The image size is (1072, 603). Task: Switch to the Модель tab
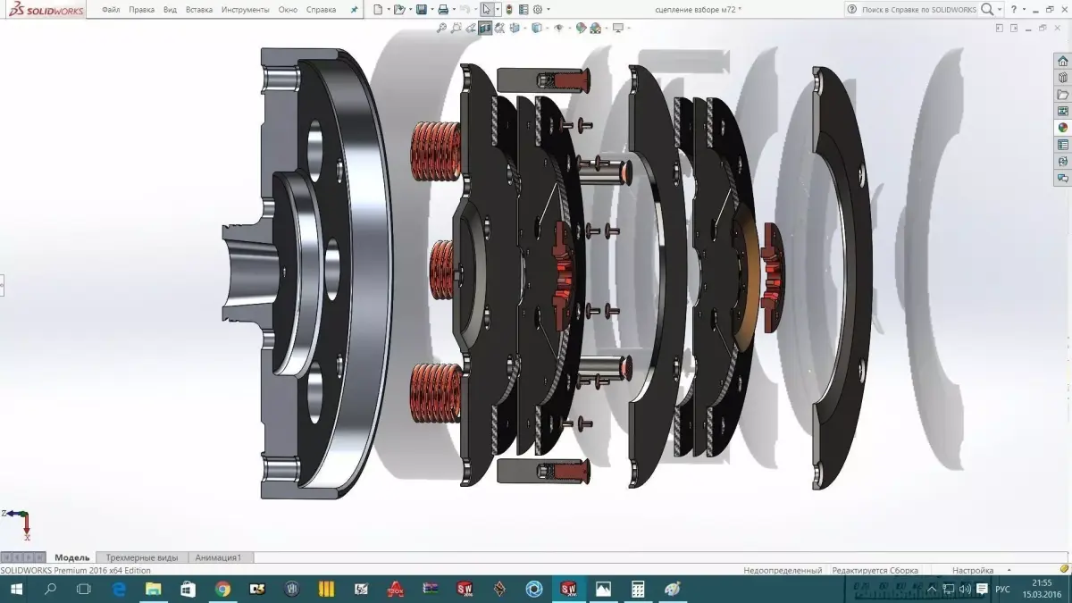coord(72,557)
